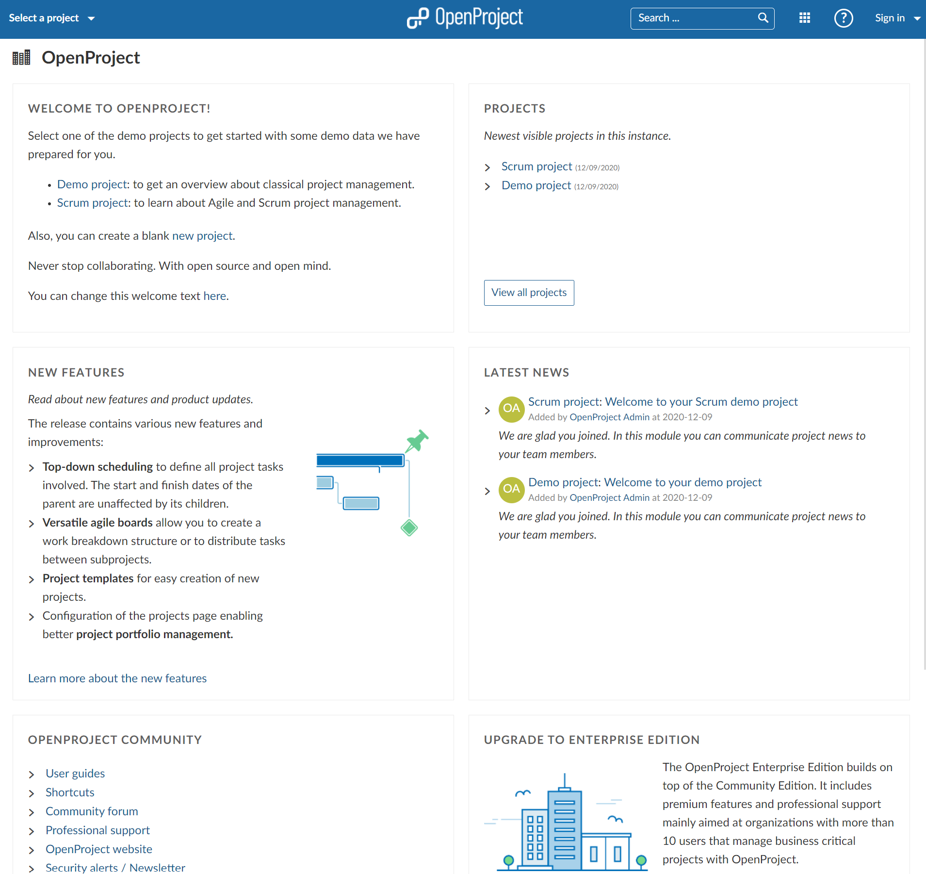Click the OpenProject logo in header
Viewport: 926px width, 874px height.
coord(465,18)
